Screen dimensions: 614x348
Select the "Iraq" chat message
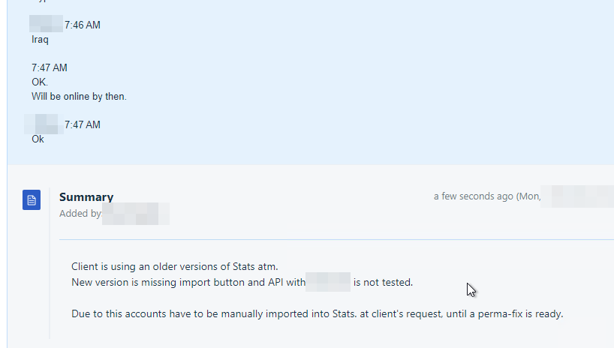click(40, 40)
